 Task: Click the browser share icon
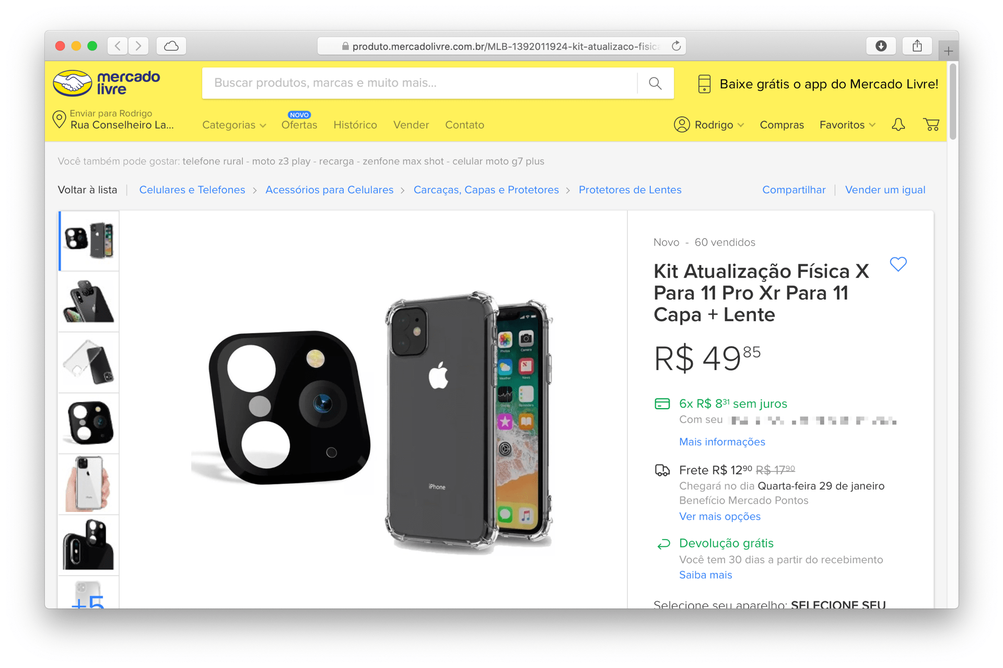tap(917, 46)
